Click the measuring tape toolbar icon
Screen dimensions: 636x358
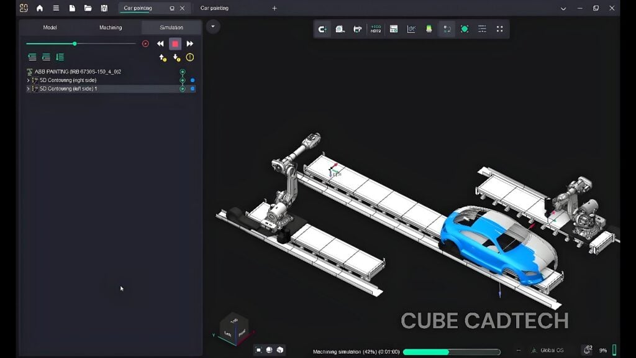tap(340, 29)
